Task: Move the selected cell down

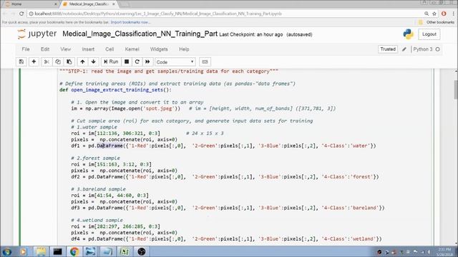Action: pyautogui.click(x=94, y=62)
